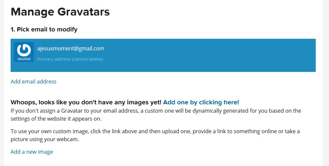Click the 'Manage Gravatars' page heading
Viewport: 329px width, 166px height.
(60, 12)
